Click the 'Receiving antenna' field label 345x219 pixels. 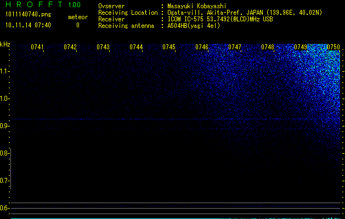[x=126, y=26]
